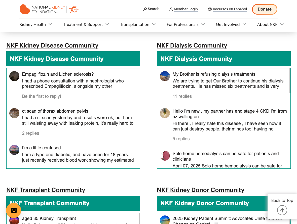Click pineapple avatar beside Hello I'm new post

(x=165, y=113)
